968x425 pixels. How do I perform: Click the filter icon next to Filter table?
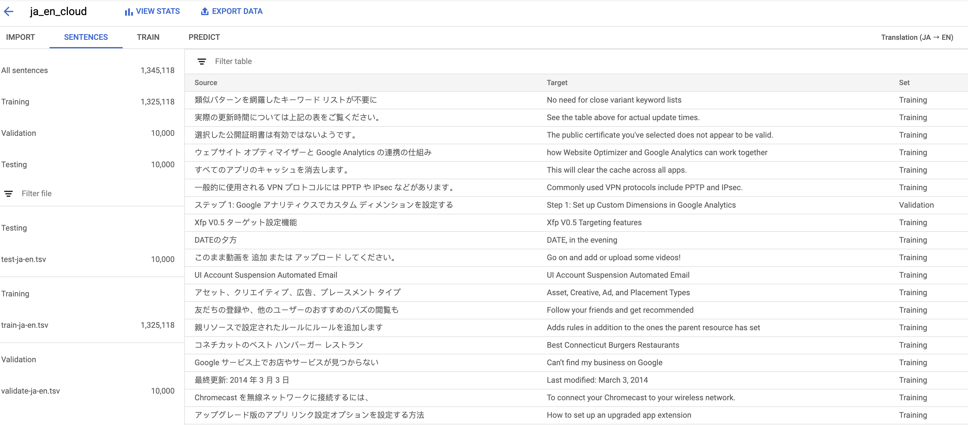pyautogui.click(x=202, y=61)
